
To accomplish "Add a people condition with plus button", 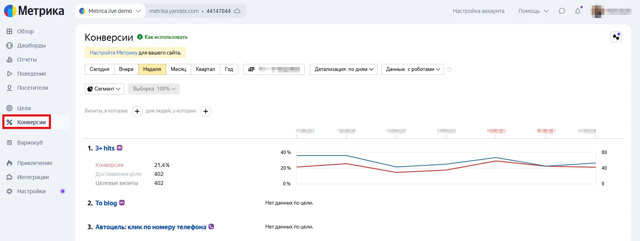I will [206, 111].
